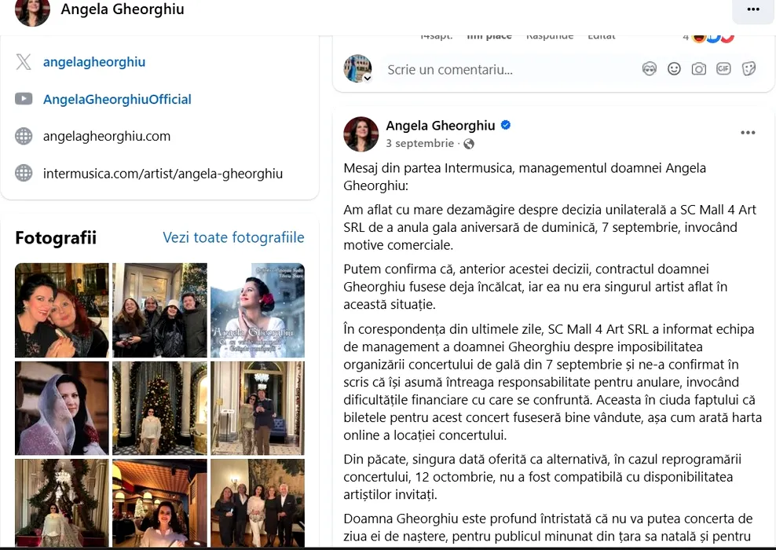This screenshot has width=776, height=550.
Task: Click the public audience globe icon
Action: coord(469,144)
